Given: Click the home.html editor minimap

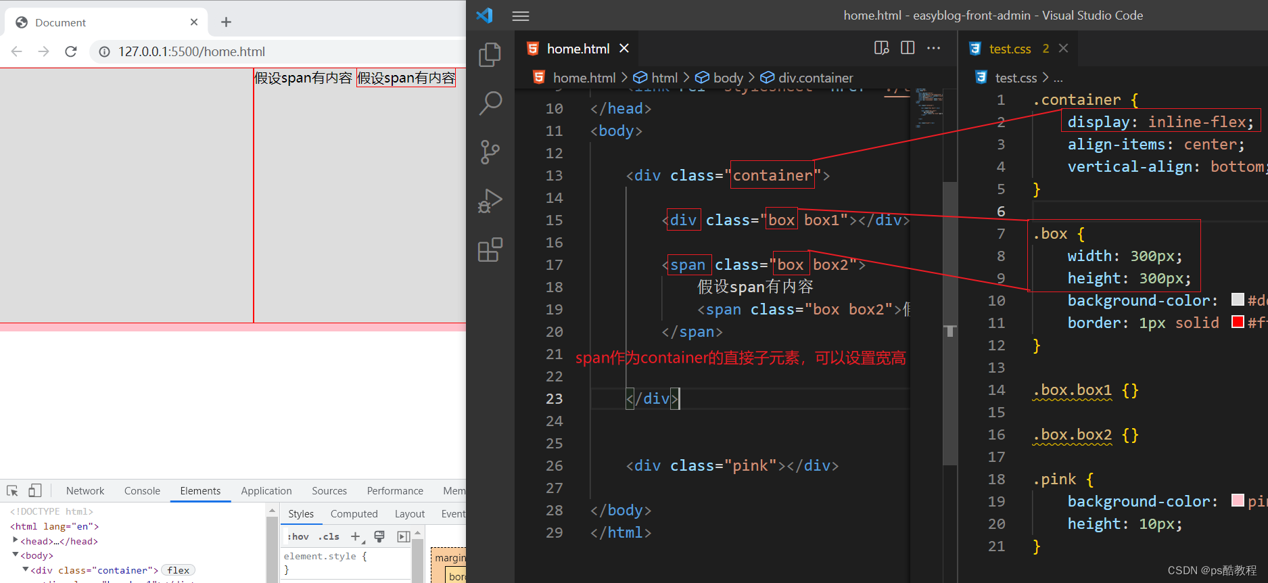Looking at the screenshot, I should pos(926,108).
